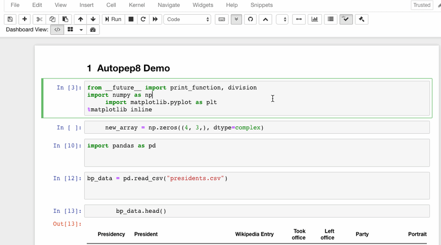Cut selected cells with scissors icon

39,19
